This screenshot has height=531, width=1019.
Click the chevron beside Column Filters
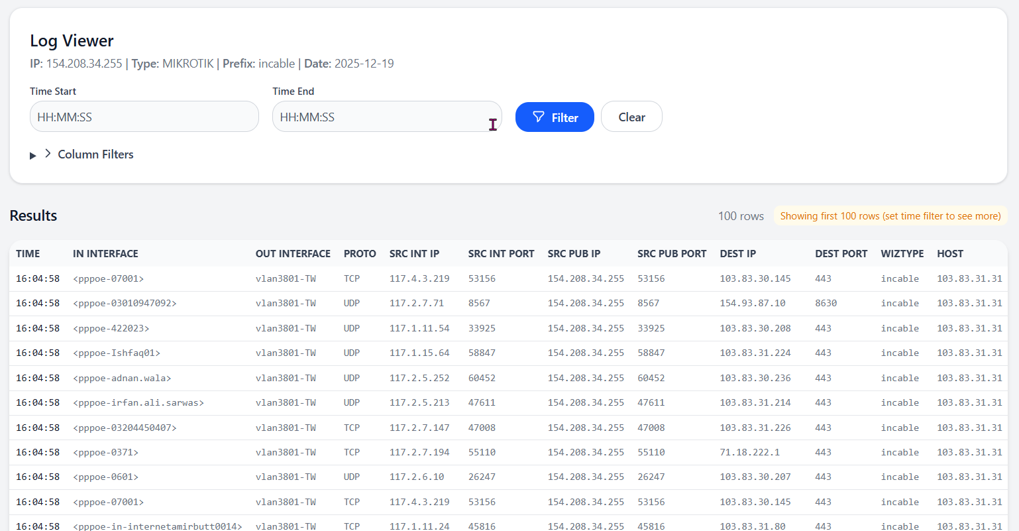48,153
